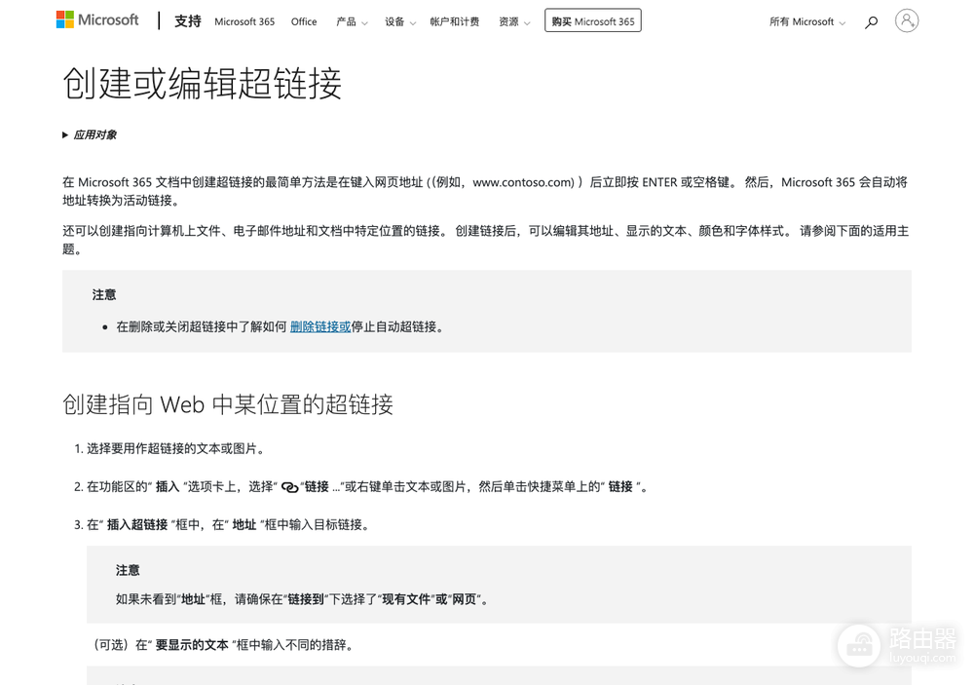The image size is (974, 685).
Task: Expand the 应用对象 disclosure triangle
Action: coord(65,134)
